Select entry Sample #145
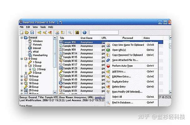This screenshot has width=190, height=125. (x=70, y=76)
